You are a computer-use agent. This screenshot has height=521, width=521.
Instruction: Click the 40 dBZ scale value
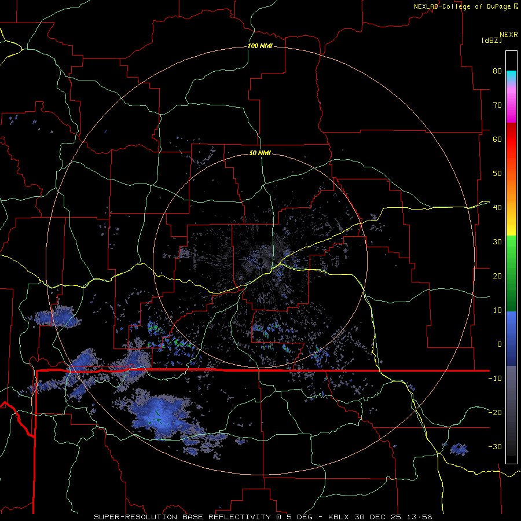[x=497, y=208]
